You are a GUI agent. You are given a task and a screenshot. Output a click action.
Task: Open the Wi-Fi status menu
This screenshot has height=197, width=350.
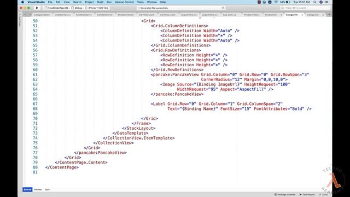pos(276,2)
